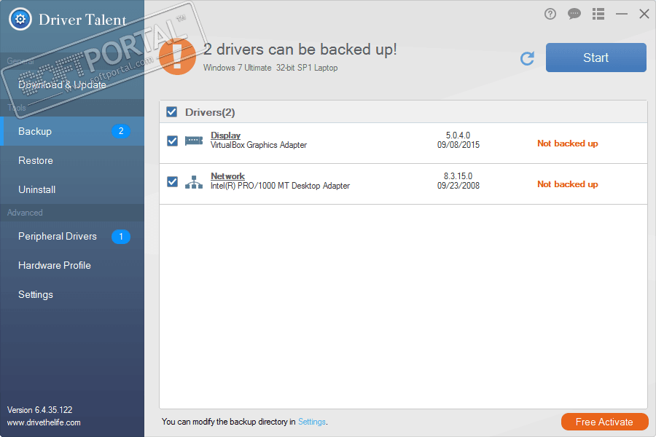Click 'Windows 7 Ultimate 32-bit SP1 Laptop' text
656x437 pixels.
[270, 68]
